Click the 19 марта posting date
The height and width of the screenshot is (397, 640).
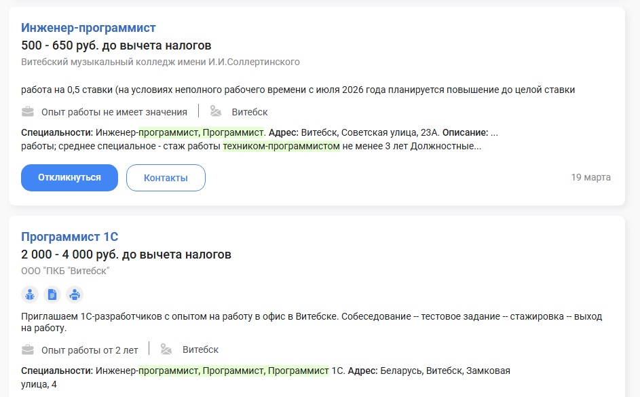(x=590, y=178)
